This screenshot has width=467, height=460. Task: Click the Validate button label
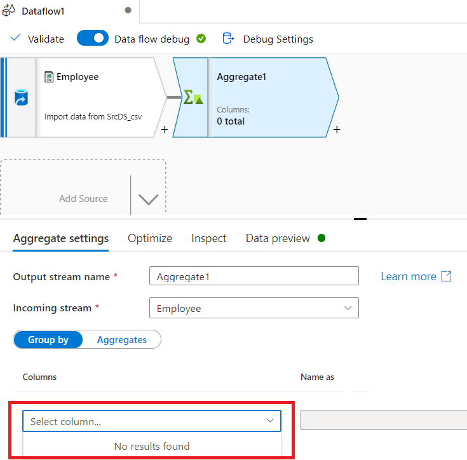(x=46, y=39)
